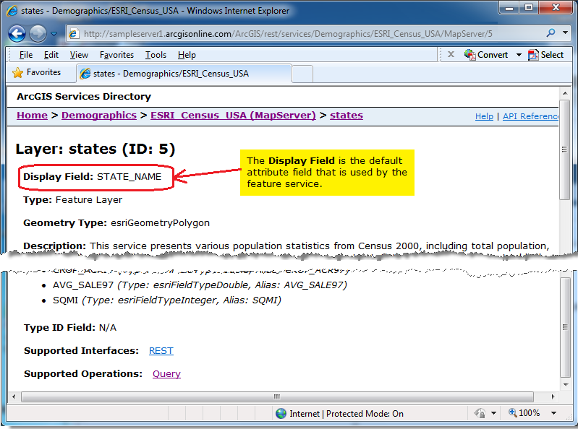
Task: Click the horizontal scrollbar thumb
Action: click(277, 396)
